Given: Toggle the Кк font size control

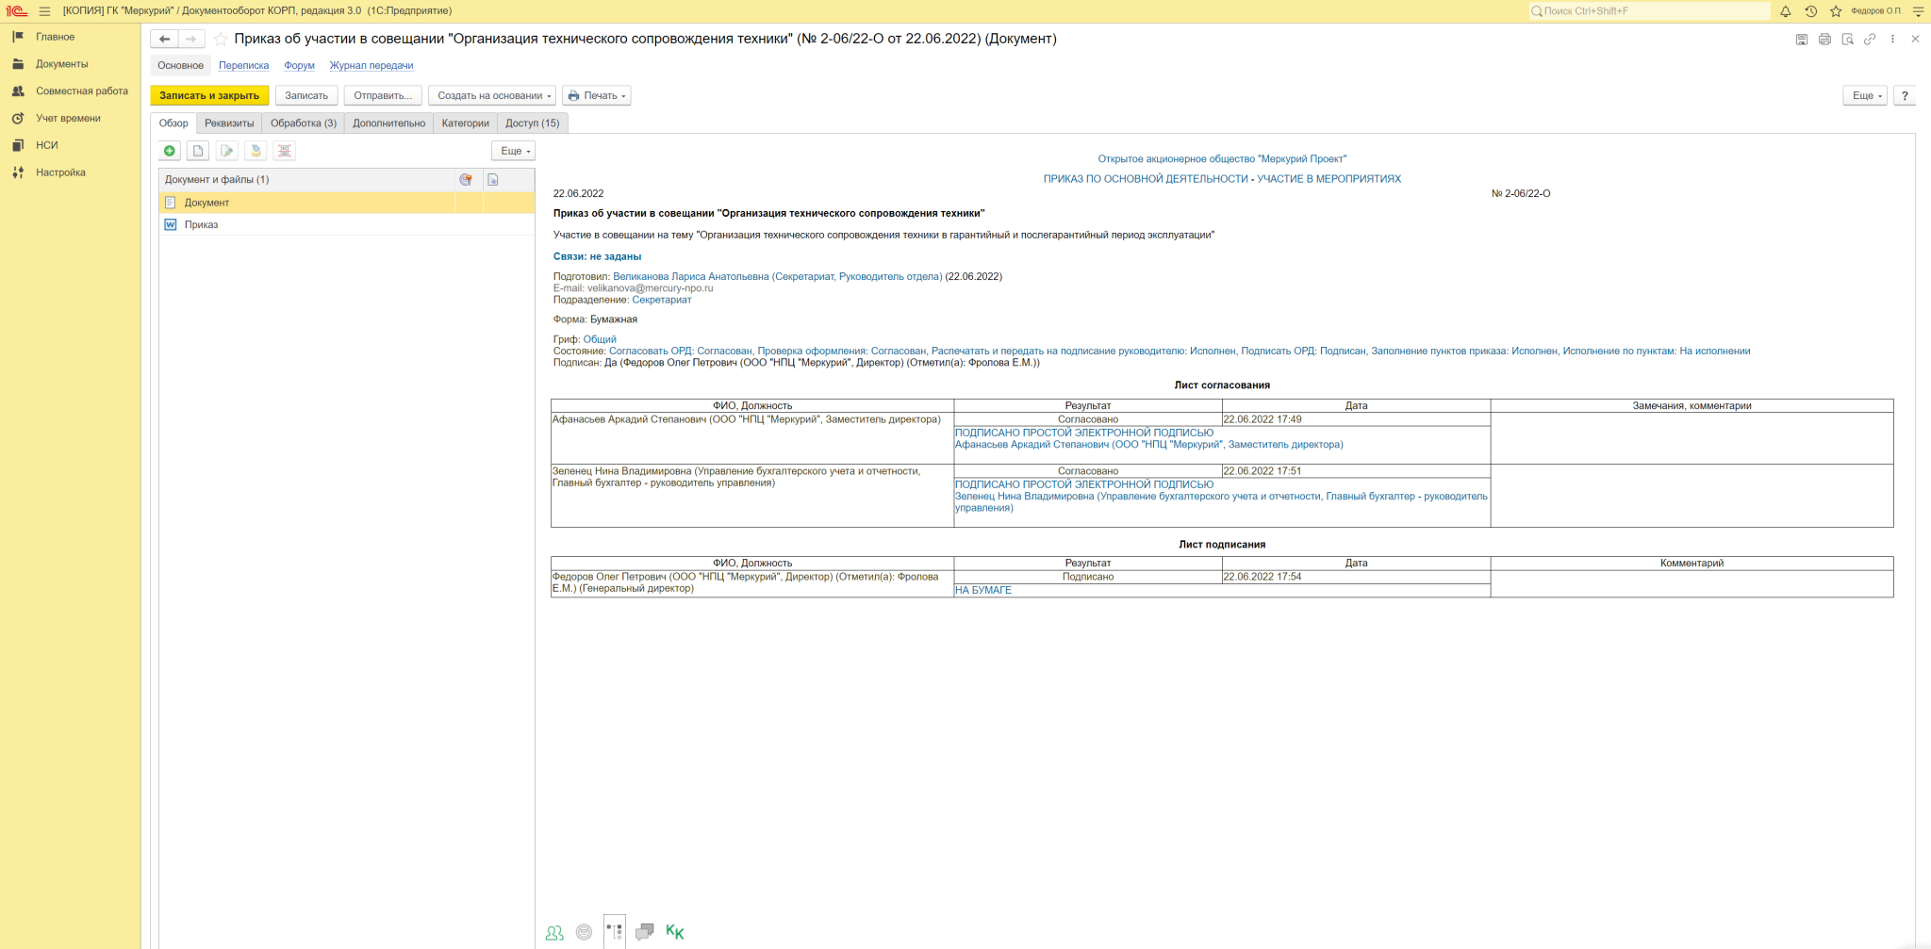Looking at the screenshot, I should tap(673, 932).
